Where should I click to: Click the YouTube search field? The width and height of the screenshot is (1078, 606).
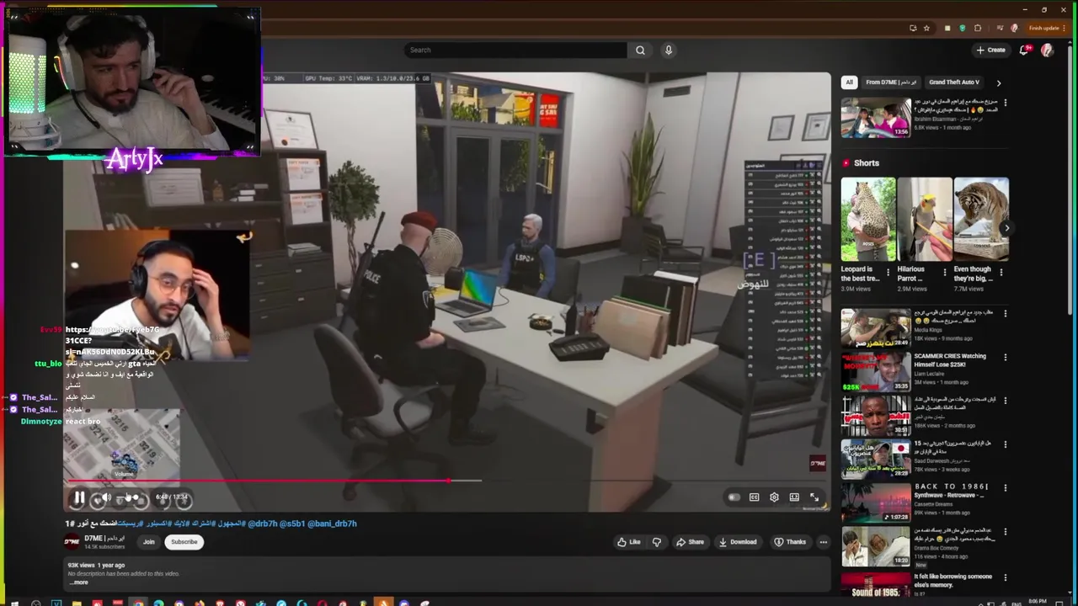tap(515, 50)
